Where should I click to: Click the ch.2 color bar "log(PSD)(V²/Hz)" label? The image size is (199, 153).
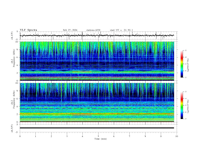(188, 106)
